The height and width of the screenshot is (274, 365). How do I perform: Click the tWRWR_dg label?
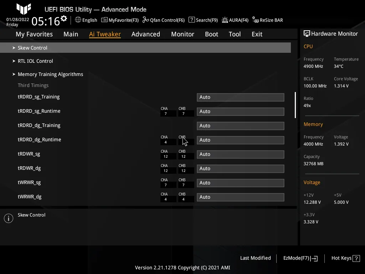point(30,197)
